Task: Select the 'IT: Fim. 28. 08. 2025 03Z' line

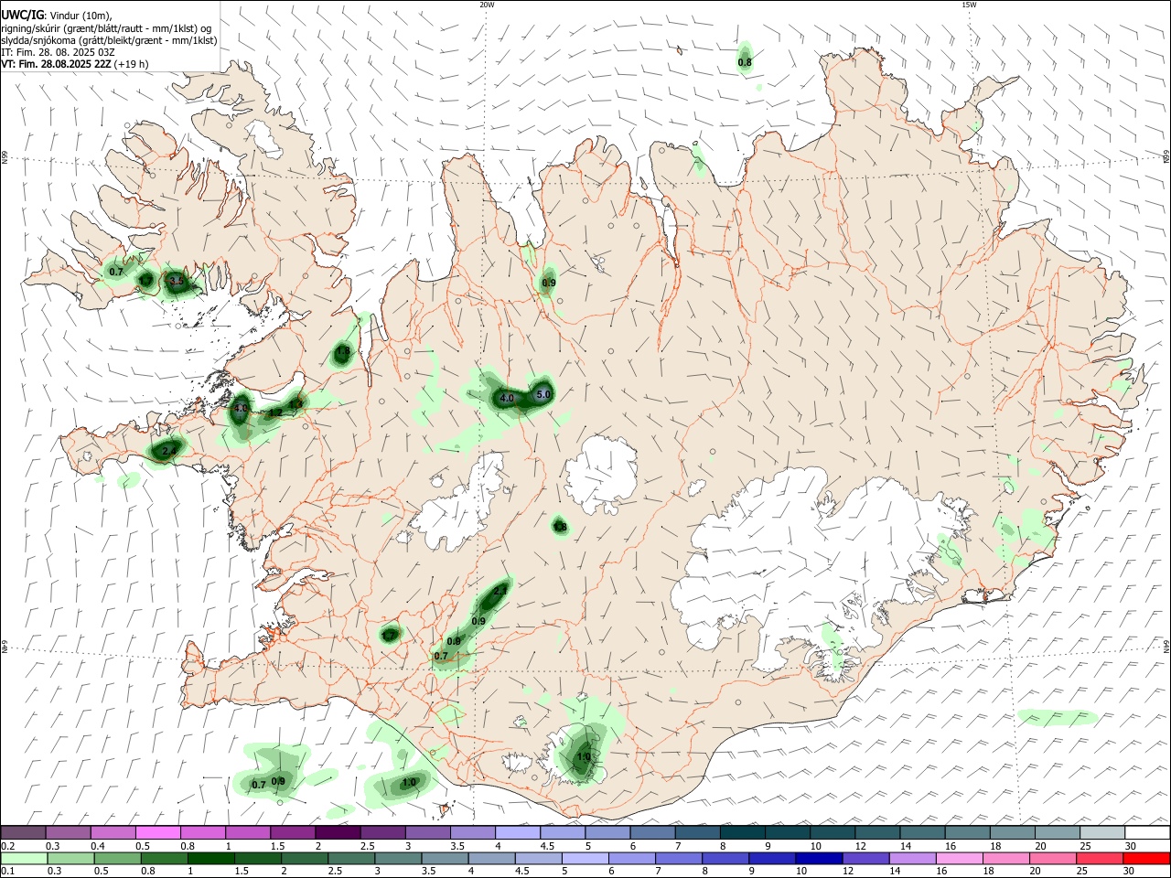Action: [x=59, y=52]
